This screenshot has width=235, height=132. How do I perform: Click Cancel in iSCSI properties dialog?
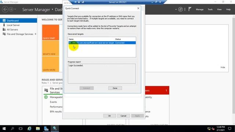pyautogui.click(x=123, y=116)
